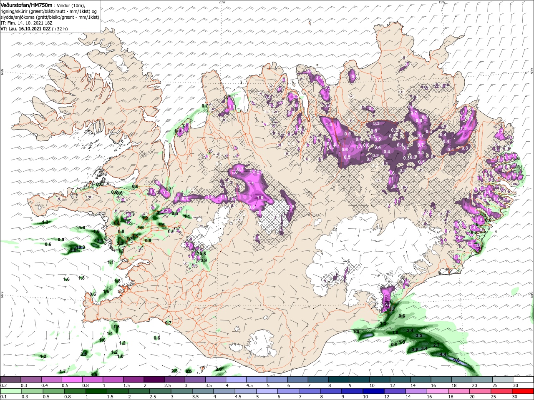Click the 'rigning/skúrir' legend description line
The image size is (534, 400).
[48, 11]
